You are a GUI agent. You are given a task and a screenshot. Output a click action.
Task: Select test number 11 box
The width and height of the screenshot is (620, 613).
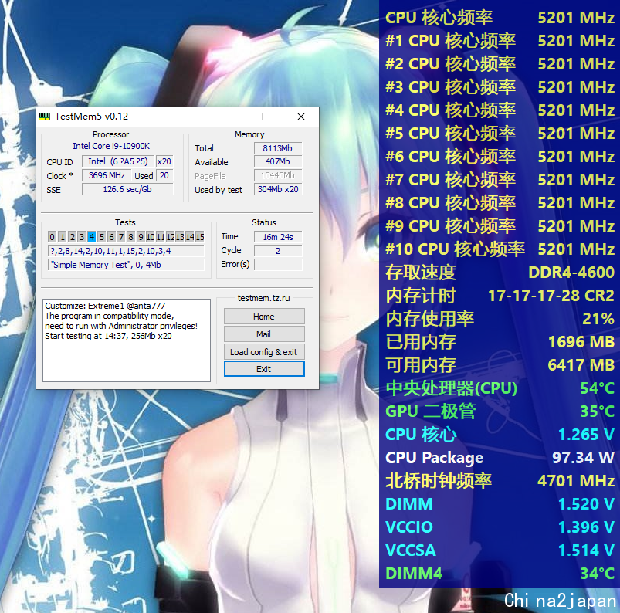[160, 237]
